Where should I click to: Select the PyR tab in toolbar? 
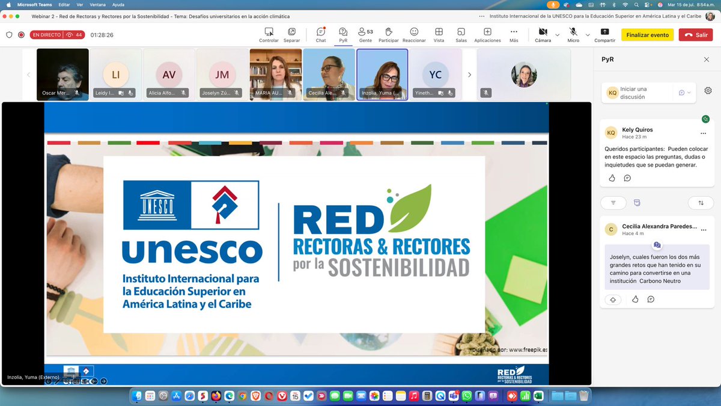[x=343, y=35]
